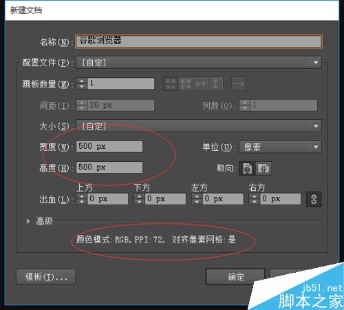This screenshot has width=344, height=310.
Task: Click the 新建文档 dialog title
Action: [26, 10]
